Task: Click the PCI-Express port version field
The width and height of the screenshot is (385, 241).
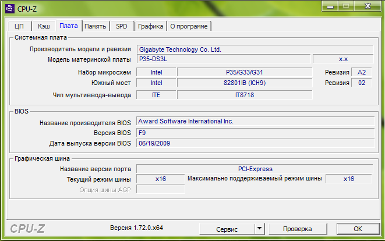Action: (255, 169)
